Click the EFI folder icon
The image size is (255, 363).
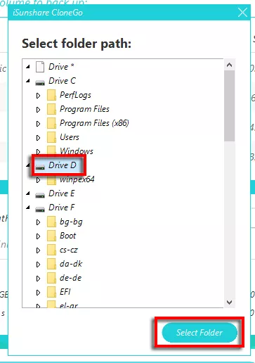pyautogui.click(x=51, y=292)
